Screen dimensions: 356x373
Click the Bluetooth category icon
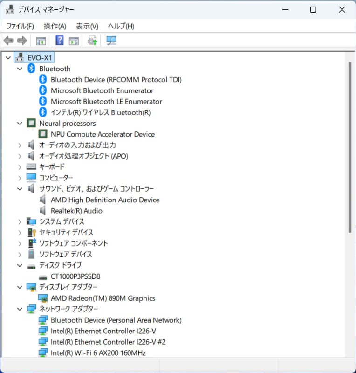(x=31, y=69)
